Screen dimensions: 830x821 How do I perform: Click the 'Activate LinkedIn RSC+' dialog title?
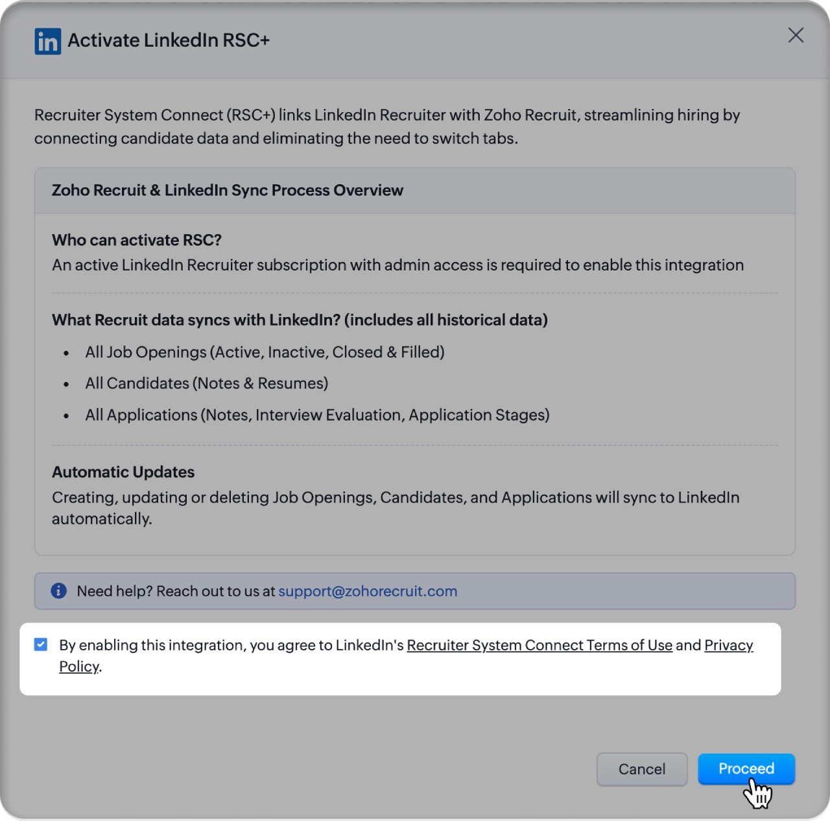[169, 40]
